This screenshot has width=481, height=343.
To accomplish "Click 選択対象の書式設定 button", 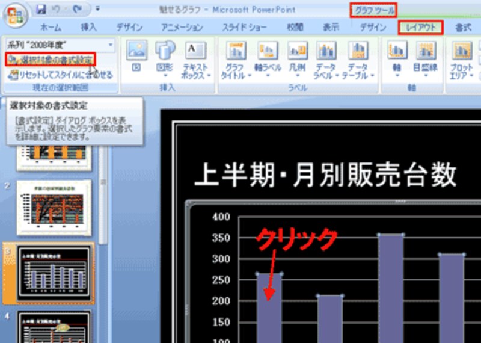I will point(51,59).
